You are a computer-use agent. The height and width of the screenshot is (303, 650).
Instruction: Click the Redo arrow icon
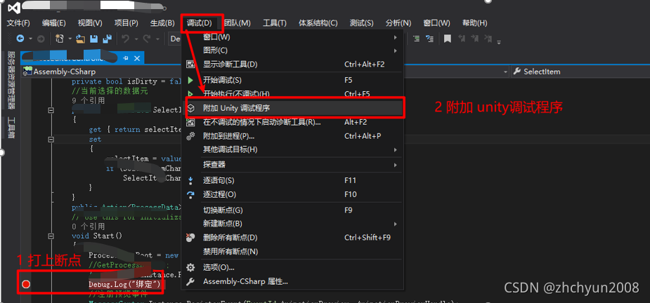click(x=147, y=39)
